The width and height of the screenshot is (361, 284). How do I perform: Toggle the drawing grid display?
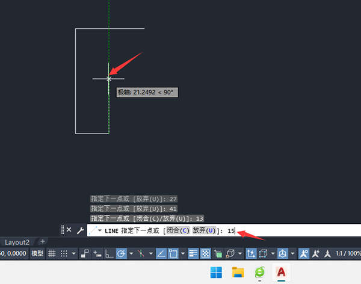click(52, 253)
